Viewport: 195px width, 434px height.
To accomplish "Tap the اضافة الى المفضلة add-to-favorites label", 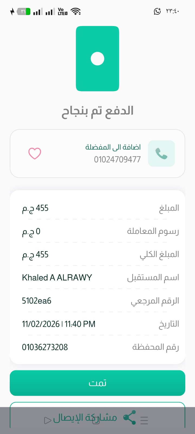I will [x=113, y=147].
